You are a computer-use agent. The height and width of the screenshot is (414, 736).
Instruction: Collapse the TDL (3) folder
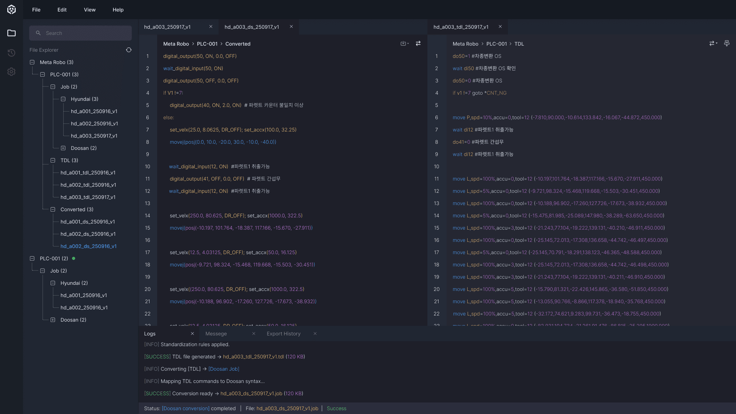53,160
